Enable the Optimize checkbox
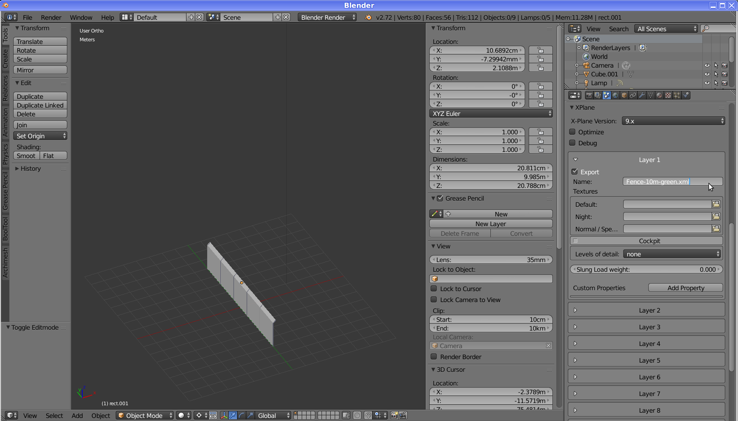The height and width of the screenshot is (421, 738). pyautogui.click(x=573, y=132)
